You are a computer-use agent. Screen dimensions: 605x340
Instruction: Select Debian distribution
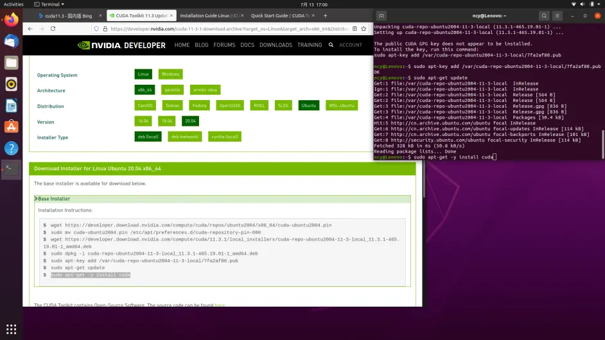[x=173, y=105]
